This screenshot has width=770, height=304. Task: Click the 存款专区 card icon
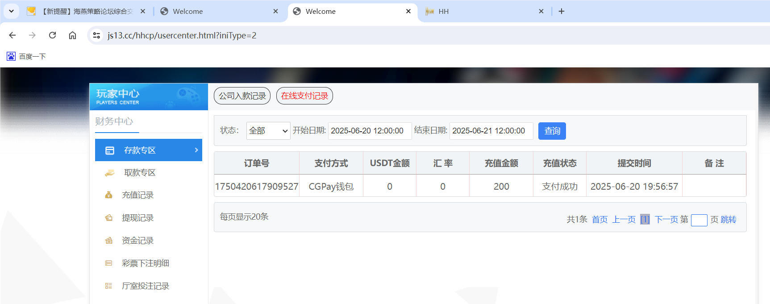point(110,150)
